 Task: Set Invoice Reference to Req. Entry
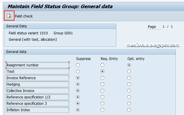102,78
